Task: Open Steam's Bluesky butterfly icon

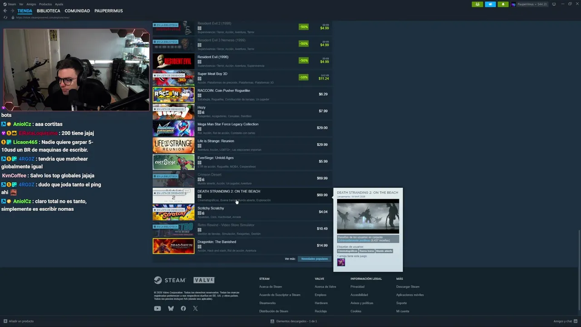Action: point(171,308)
